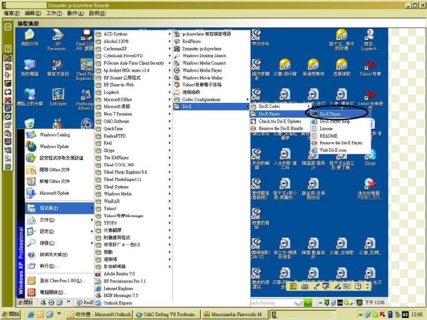Image resolution: width=427 pixels, height=320 pixels.
Task: Click the red K tray icon on local taskbar
Action: click(382, 315)
